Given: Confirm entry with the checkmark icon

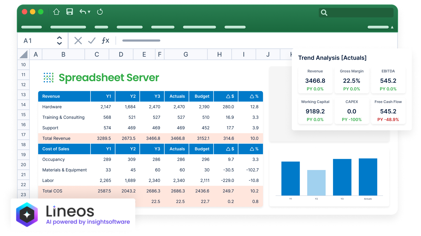Looking at the screenshot, I should [92, 40].
